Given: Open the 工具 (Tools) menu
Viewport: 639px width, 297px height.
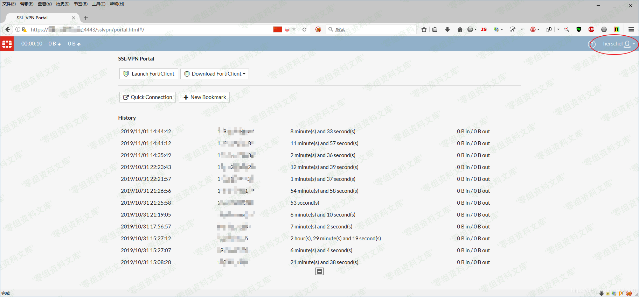Looking at the screenshot, I should (x=98, y=4).
